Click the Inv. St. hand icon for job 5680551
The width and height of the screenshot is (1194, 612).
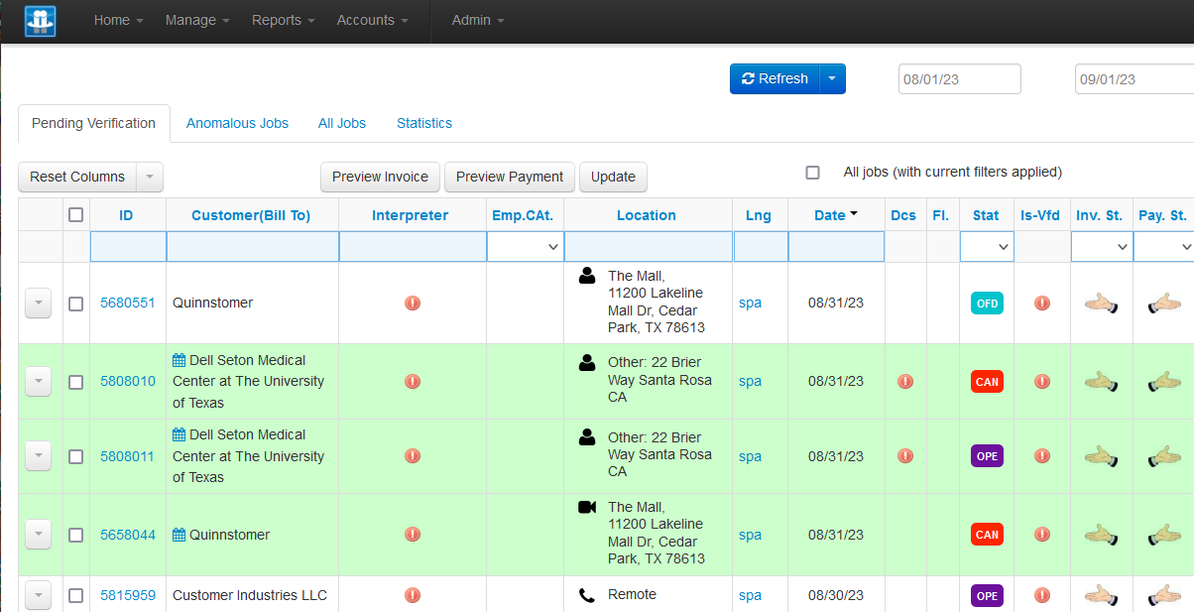[x=1101, y=304]
